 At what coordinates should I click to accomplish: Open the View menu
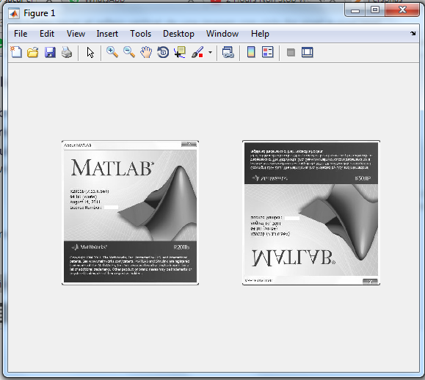coord(76,34)
